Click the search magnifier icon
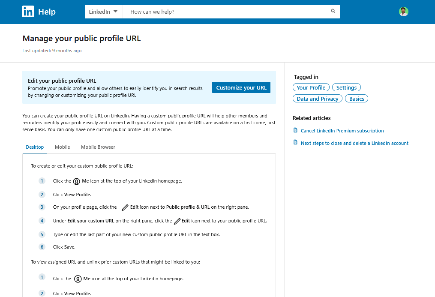The width and height of the screenshot is (435, 297). click(333, 12)
